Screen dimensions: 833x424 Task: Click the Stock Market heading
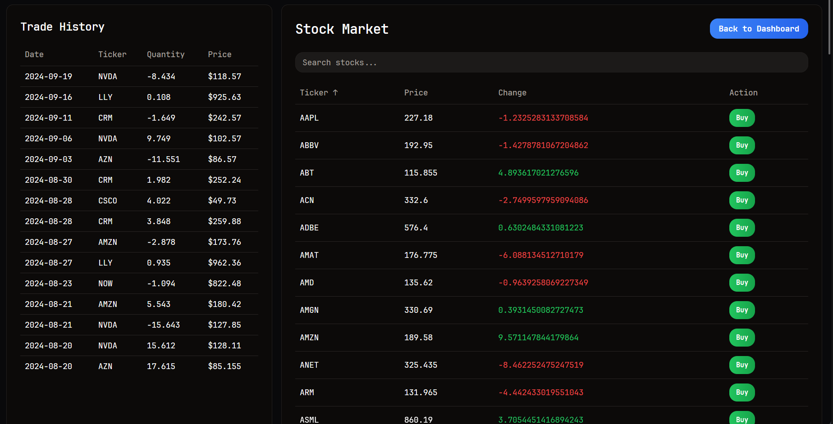point(342,29)
